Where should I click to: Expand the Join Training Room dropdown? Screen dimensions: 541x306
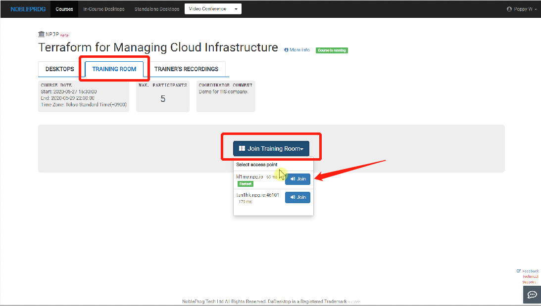click(x=271, y=148)
